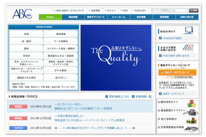Screen dimensions: 206x137
Task: Select 床材 in the Products Menu
Action: 26,35
